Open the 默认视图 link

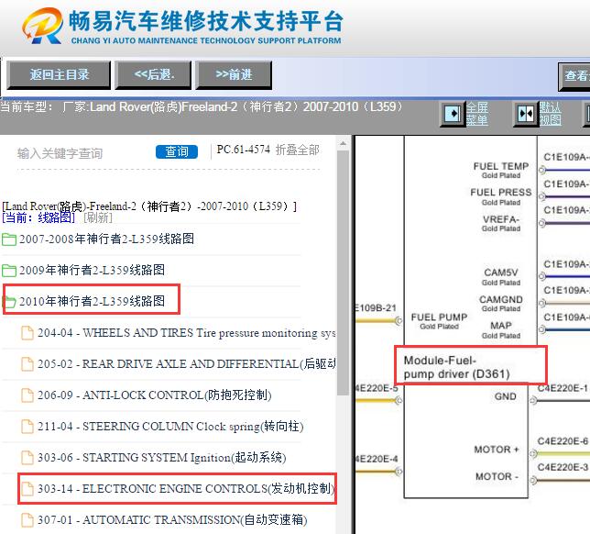click(x=550, y=114)
